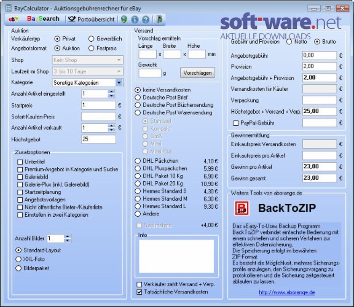Enable the PayPal-Gebühr checkbox
This screenshot has width=354, height=307.
click(x=236, y=123)
